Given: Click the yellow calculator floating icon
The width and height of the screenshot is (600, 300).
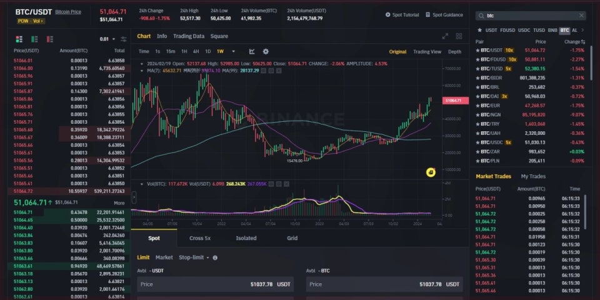Looking at the screenshot, I should pos(431,172).
